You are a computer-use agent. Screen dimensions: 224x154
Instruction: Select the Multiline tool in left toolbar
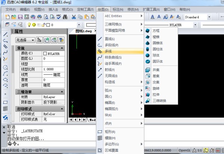pyautogui.click(x=6, y=46)
